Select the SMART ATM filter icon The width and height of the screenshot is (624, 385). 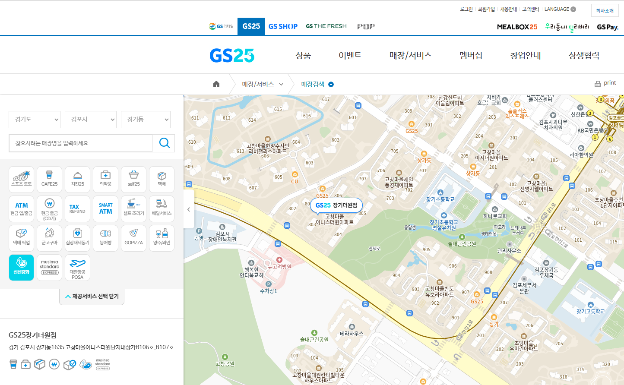coord(105,209)
